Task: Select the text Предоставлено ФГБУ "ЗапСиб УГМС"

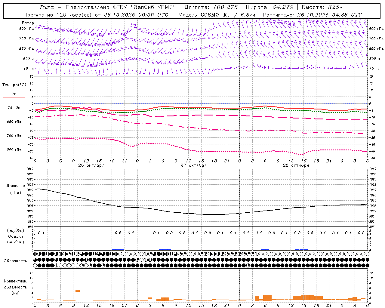Action: click(x=121, y=7)
